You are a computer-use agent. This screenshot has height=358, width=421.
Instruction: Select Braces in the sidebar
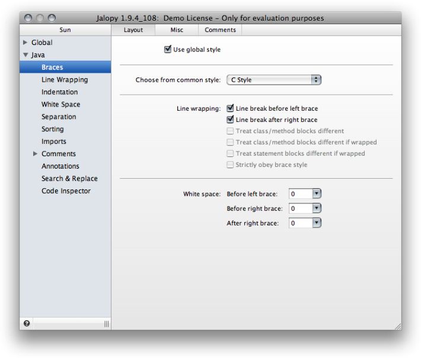[x=65, y=67]
